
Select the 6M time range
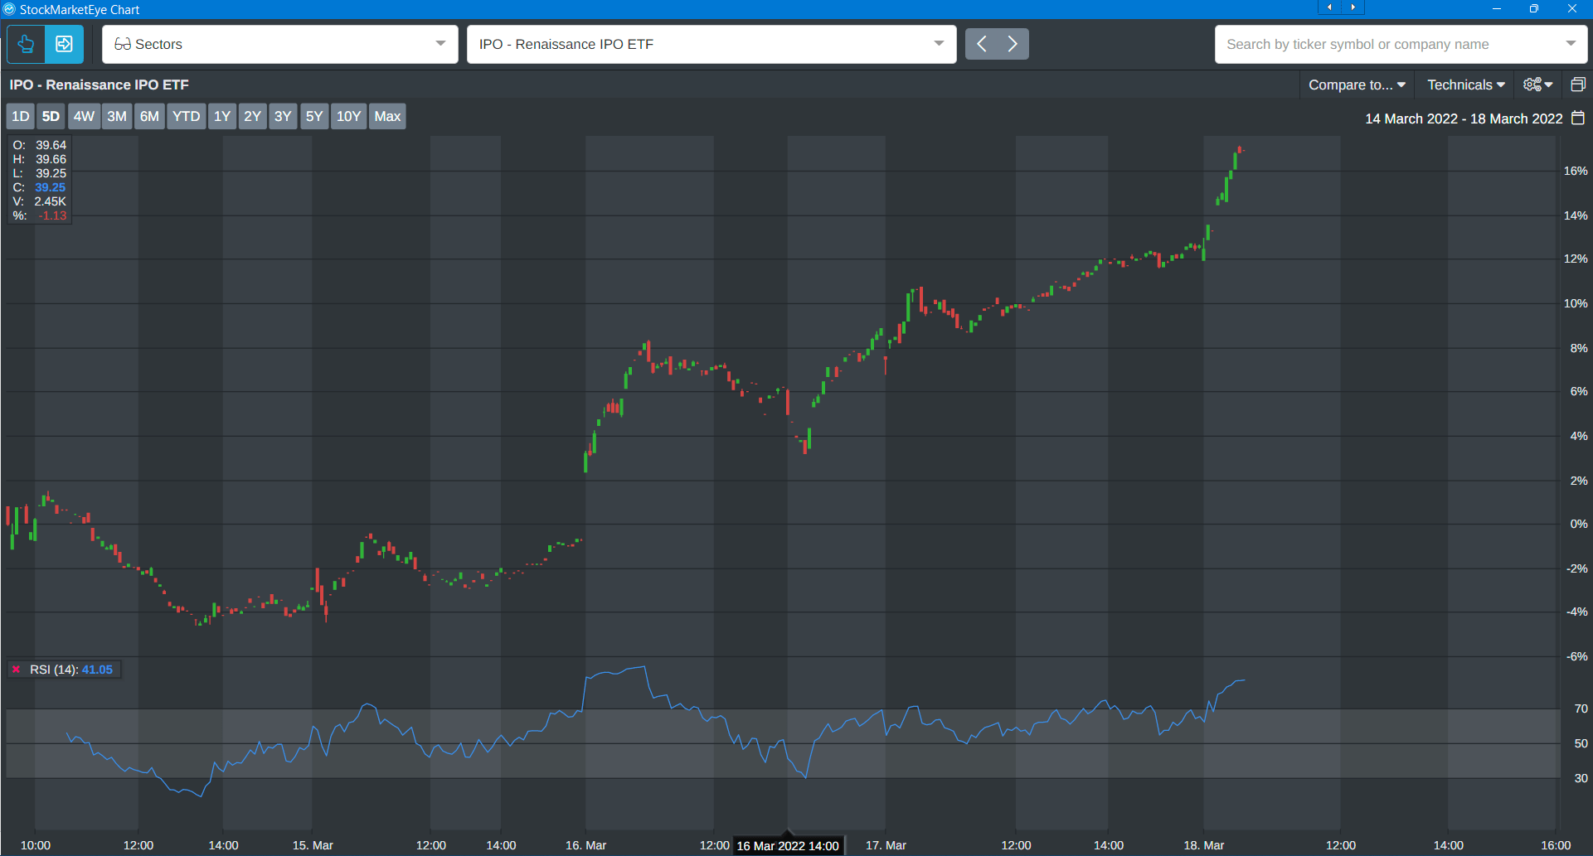[x=149, y=117]
